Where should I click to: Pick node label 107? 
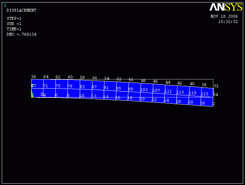[156, 90]
